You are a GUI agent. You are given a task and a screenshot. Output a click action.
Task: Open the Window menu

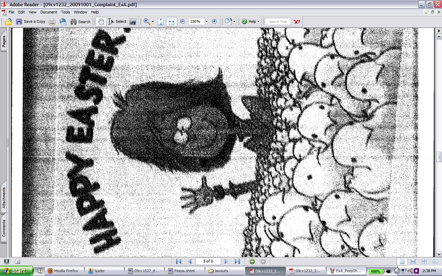80,12
